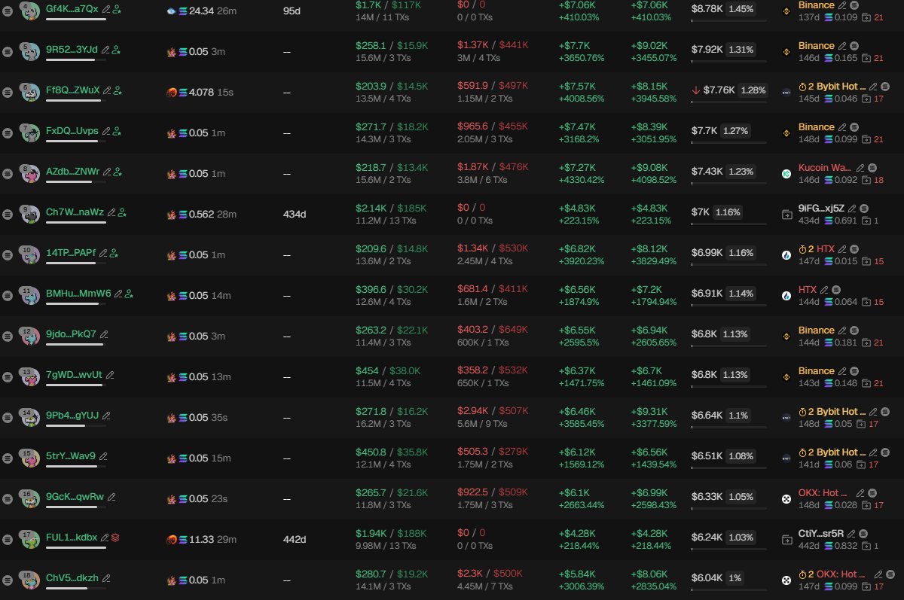This screenshot has width=904, height=600.
Task: Click the pencil icon next to 7gWD...wvUt
Action: [111, 375]
